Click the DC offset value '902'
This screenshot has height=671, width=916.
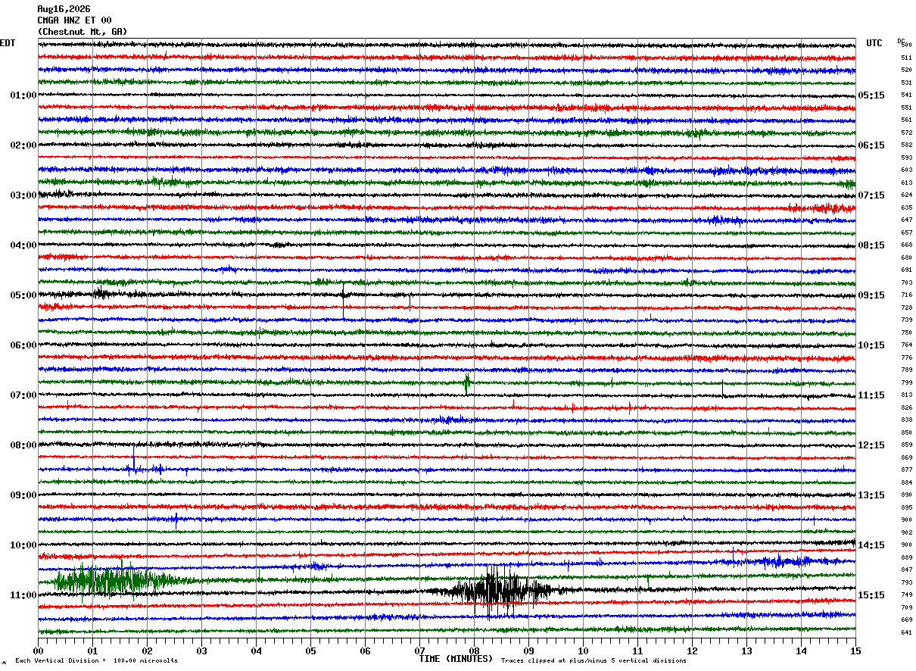(906, 533)
